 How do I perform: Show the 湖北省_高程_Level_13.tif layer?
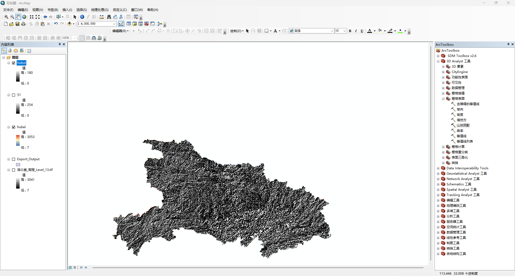tap(14, 170)
